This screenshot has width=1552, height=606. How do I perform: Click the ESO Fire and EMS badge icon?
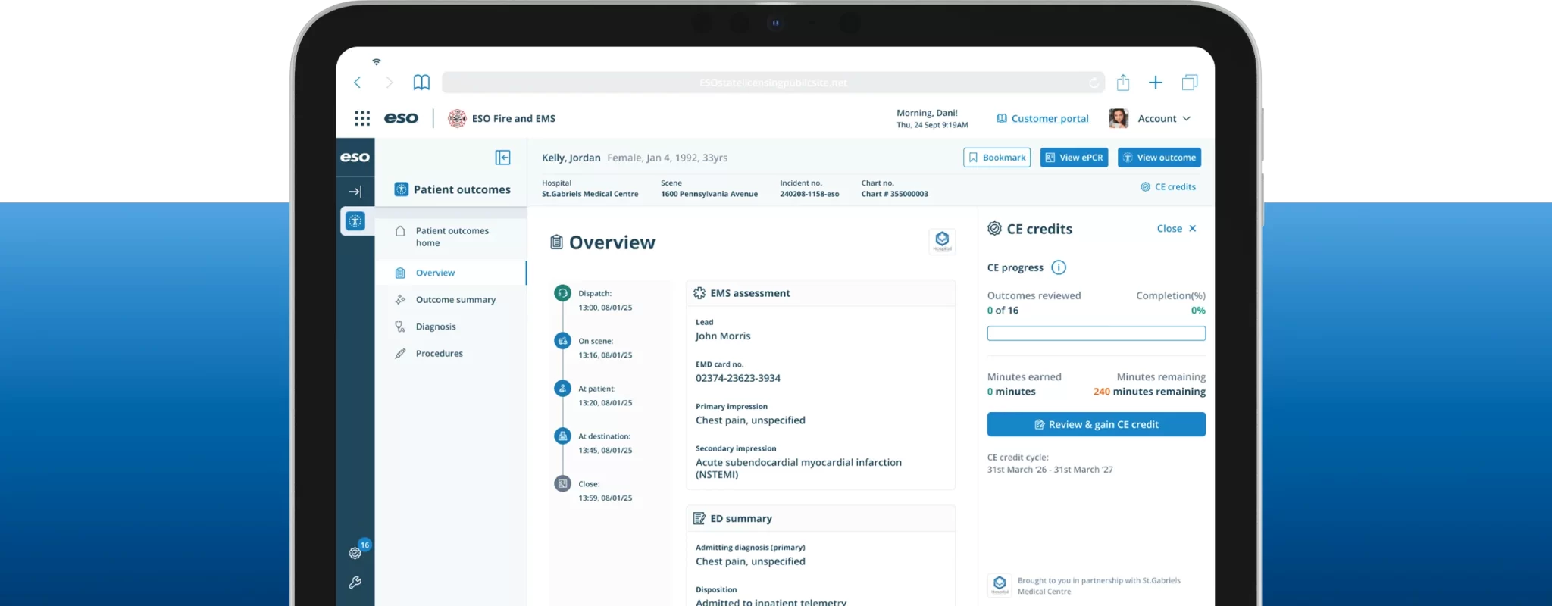click(x=457, y=118)
